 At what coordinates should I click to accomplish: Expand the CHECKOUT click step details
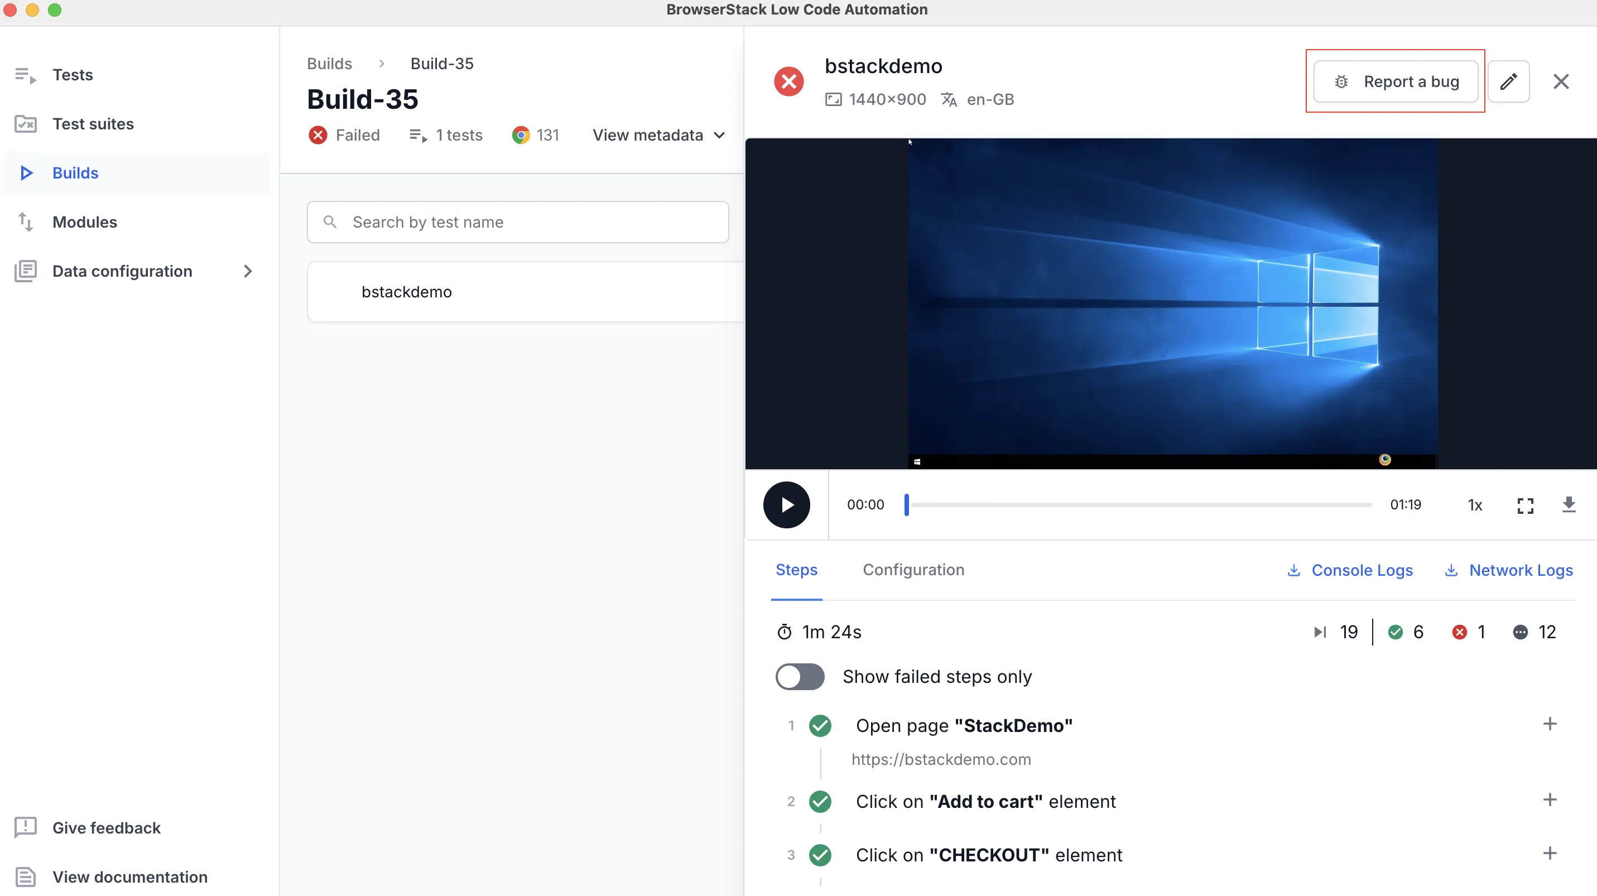tap(1549, 853)
